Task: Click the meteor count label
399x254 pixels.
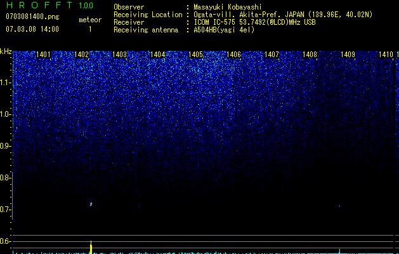Action: [90, 20]
